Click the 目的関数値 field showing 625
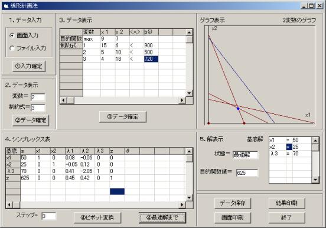Viewport: 326px width, 228px height. tap(247, 173)
